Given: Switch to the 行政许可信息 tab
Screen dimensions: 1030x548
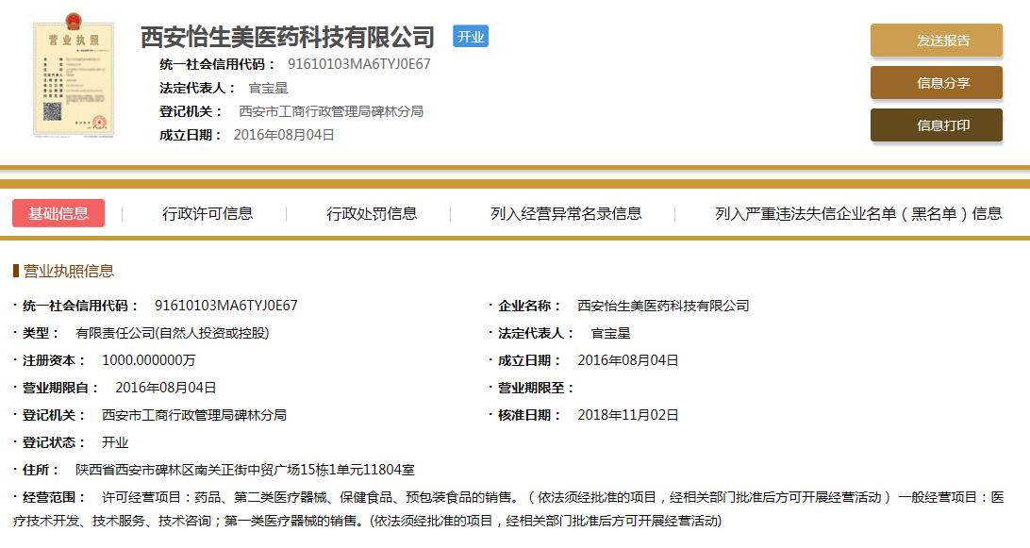Looking at the screenshot, I should (208, 213).
